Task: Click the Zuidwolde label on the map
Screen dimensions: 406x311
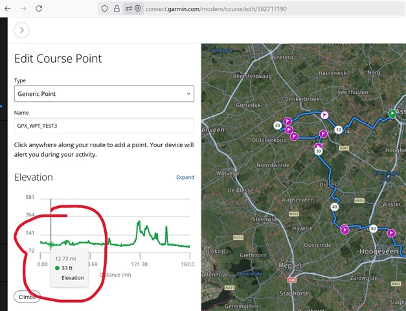Action: (364, 278)
